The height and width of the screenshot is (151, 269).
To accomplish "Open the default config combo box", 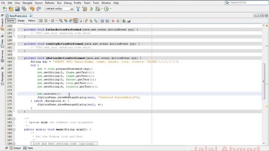I will [59, 9].
